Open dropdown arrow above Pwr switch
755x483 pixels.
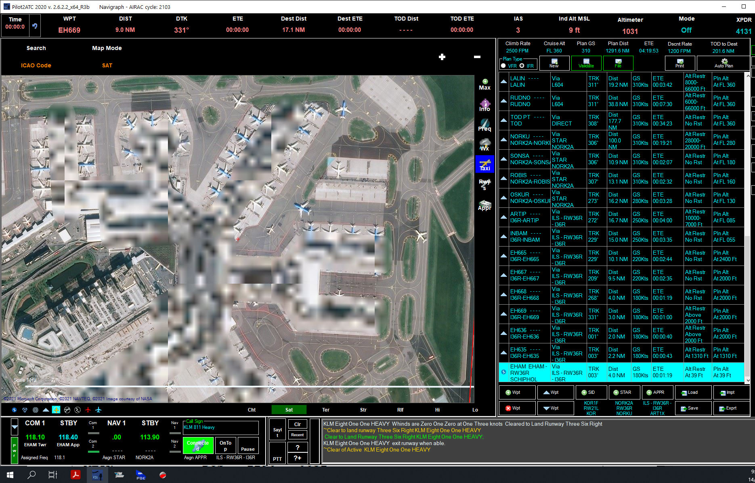14,427
